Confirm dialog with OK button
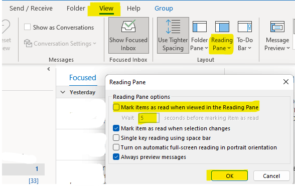The height and width of the screenshot is (186, 295). tap(229, 176)
